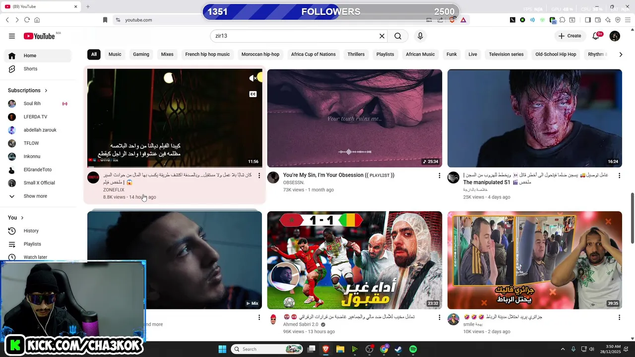635x357 pixels.
Task: Open the Brave Wallet icon
Action: coord(598,20)
